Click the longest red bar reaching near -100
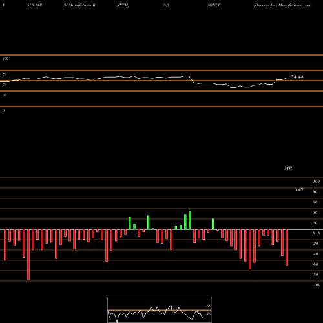This screenshot has width=323, height=323. (28, 255)
